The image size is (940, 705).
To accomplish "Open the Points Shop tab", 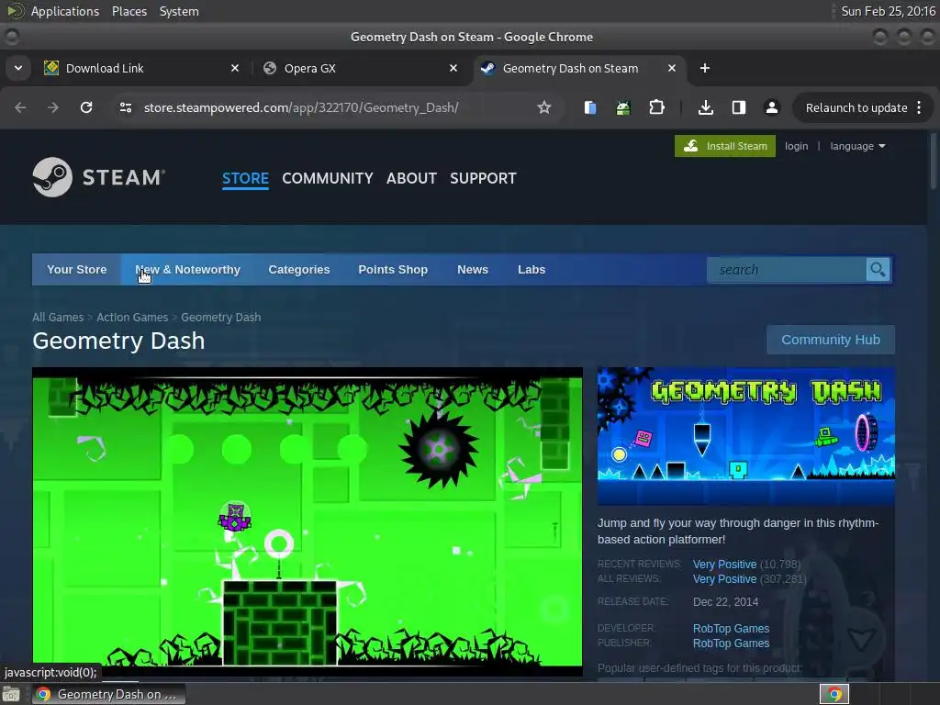I will pyautogui.click(x=393, y=270).
